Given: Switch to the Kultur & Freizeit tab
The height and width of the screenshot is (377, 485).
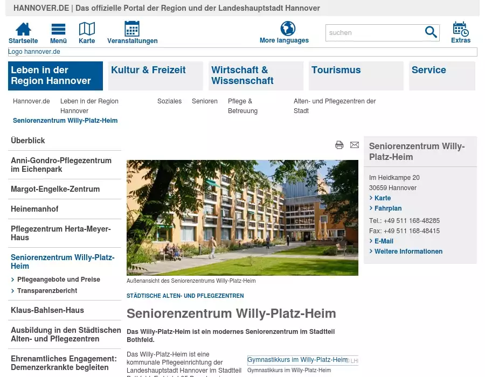Looking at the screenshot, I should click(155, 75).
